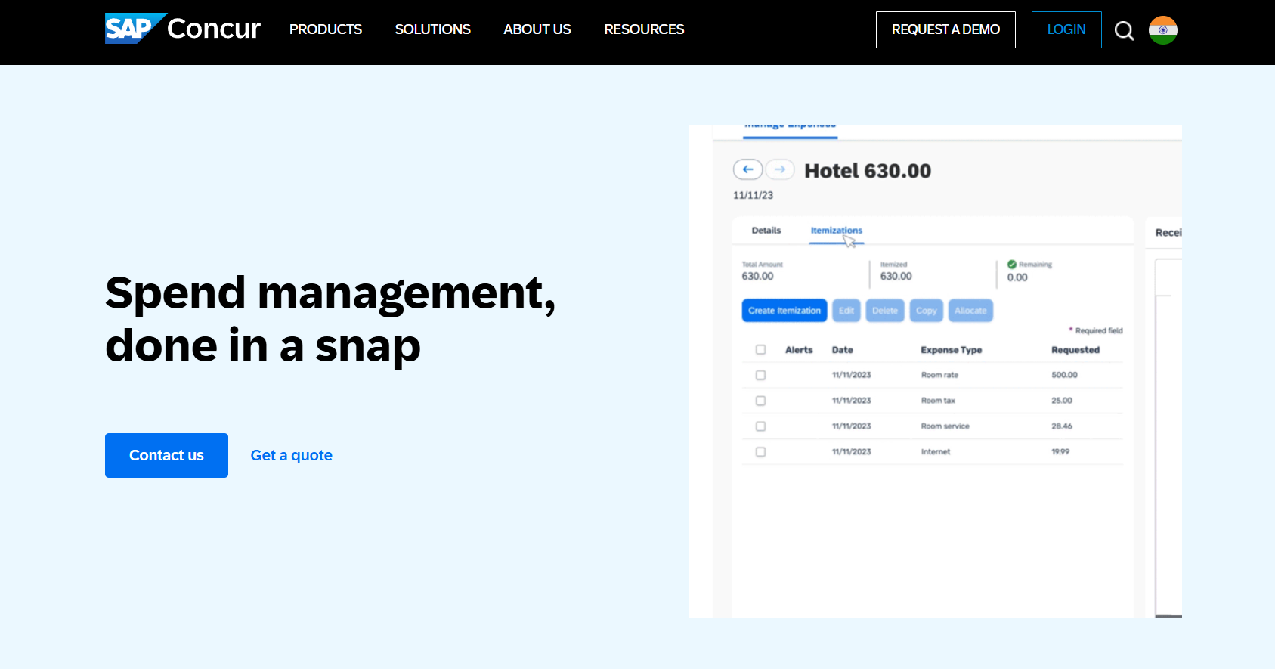Click the Delete itemization button
The width and height of the screenshot is (1275, 669).
(885, 311)
